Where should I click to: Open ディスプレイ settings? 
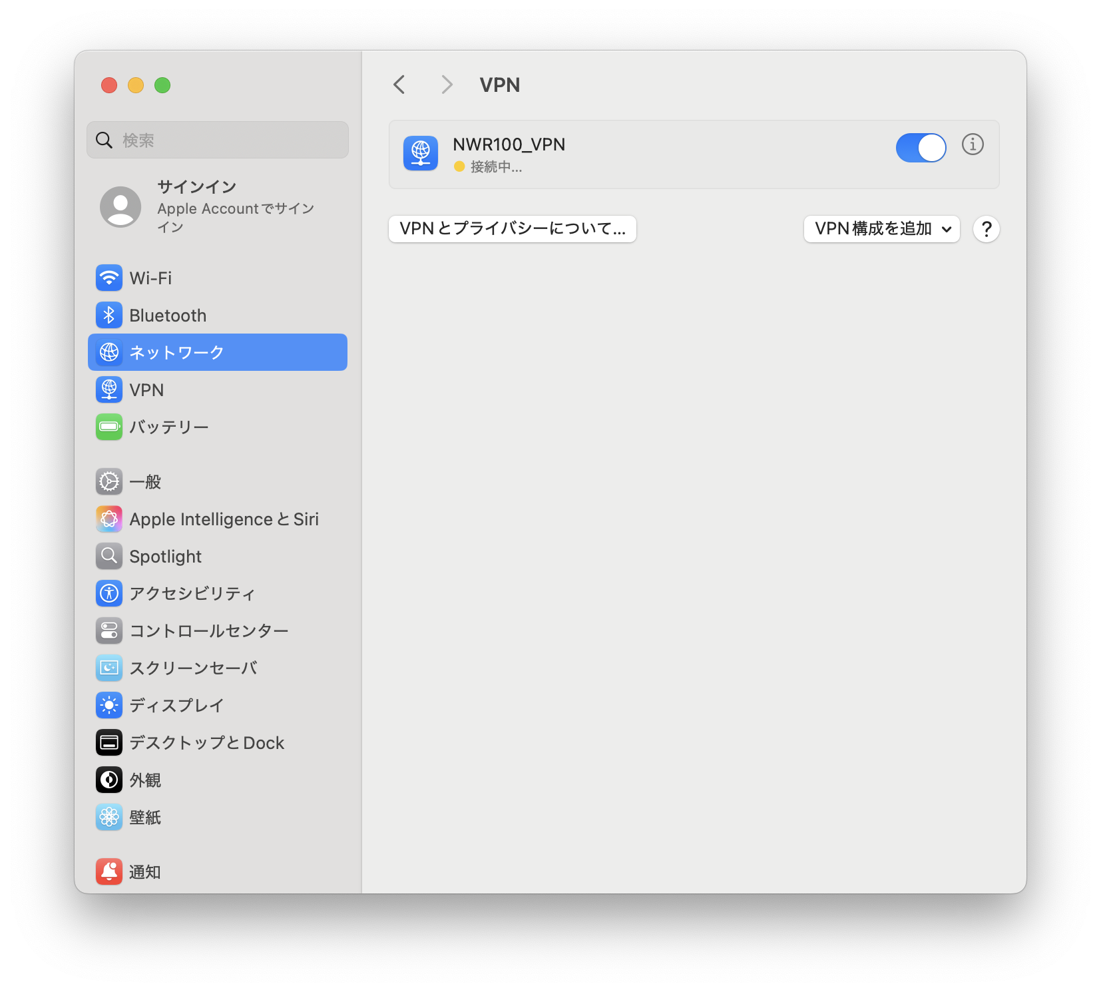click(x=176, y=705)
